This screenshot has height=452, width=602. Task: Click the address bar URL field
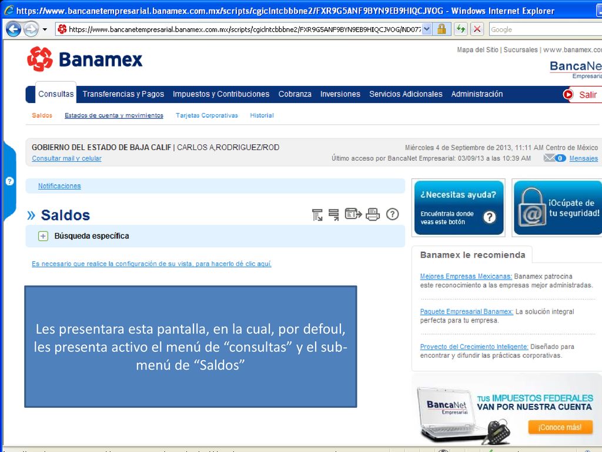coord(244,29)
